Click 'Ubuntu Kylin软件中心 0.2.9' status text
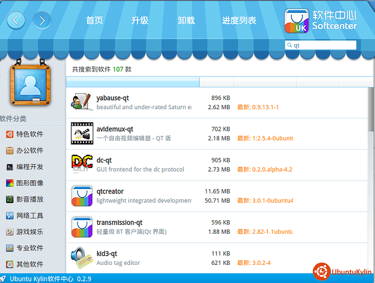Viewport: 375px width, 283px height. point(50,279)
